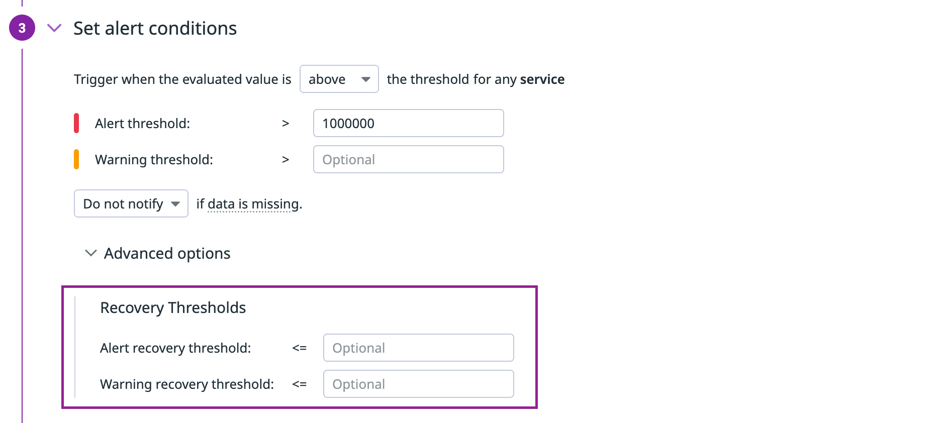Click the "Warning threshold:" label
The width and height of the screenshot is (951, 423).
point(154,160)
